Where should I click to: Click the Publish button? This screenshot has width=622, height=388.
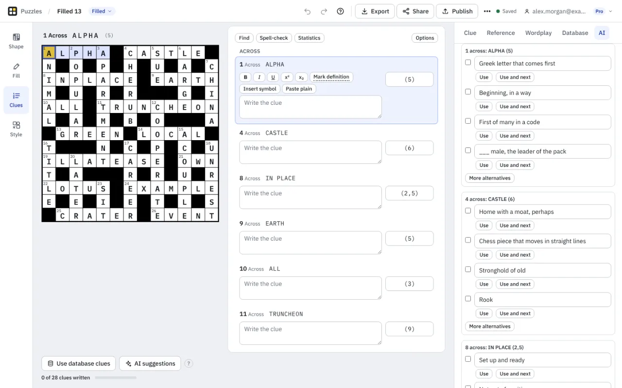(x=457, y=11)
